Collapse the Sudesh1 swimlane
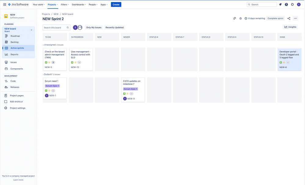 tap(43, 74)
